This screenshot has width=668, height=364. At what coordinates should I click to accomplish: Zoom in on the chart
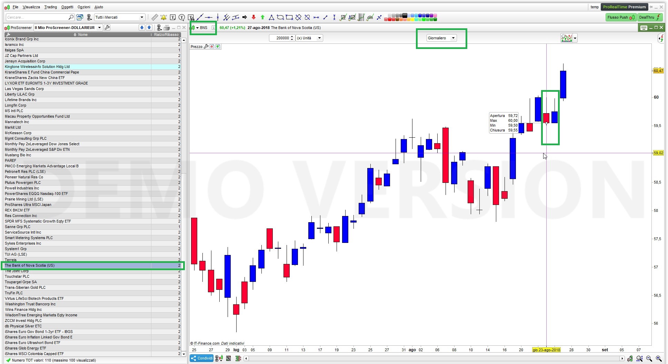[x=659, y=358]
